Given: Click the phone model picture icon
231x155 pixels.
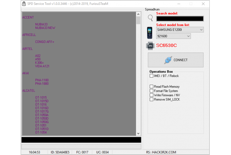Looking at the screenshot, I should [149, 33].
